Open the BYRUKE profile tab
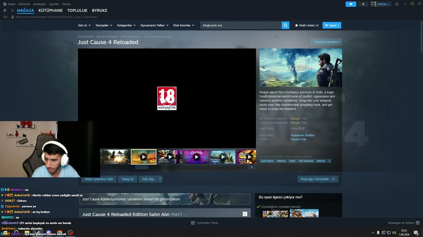The image size is (423, 237). click(x=99, y=11)
